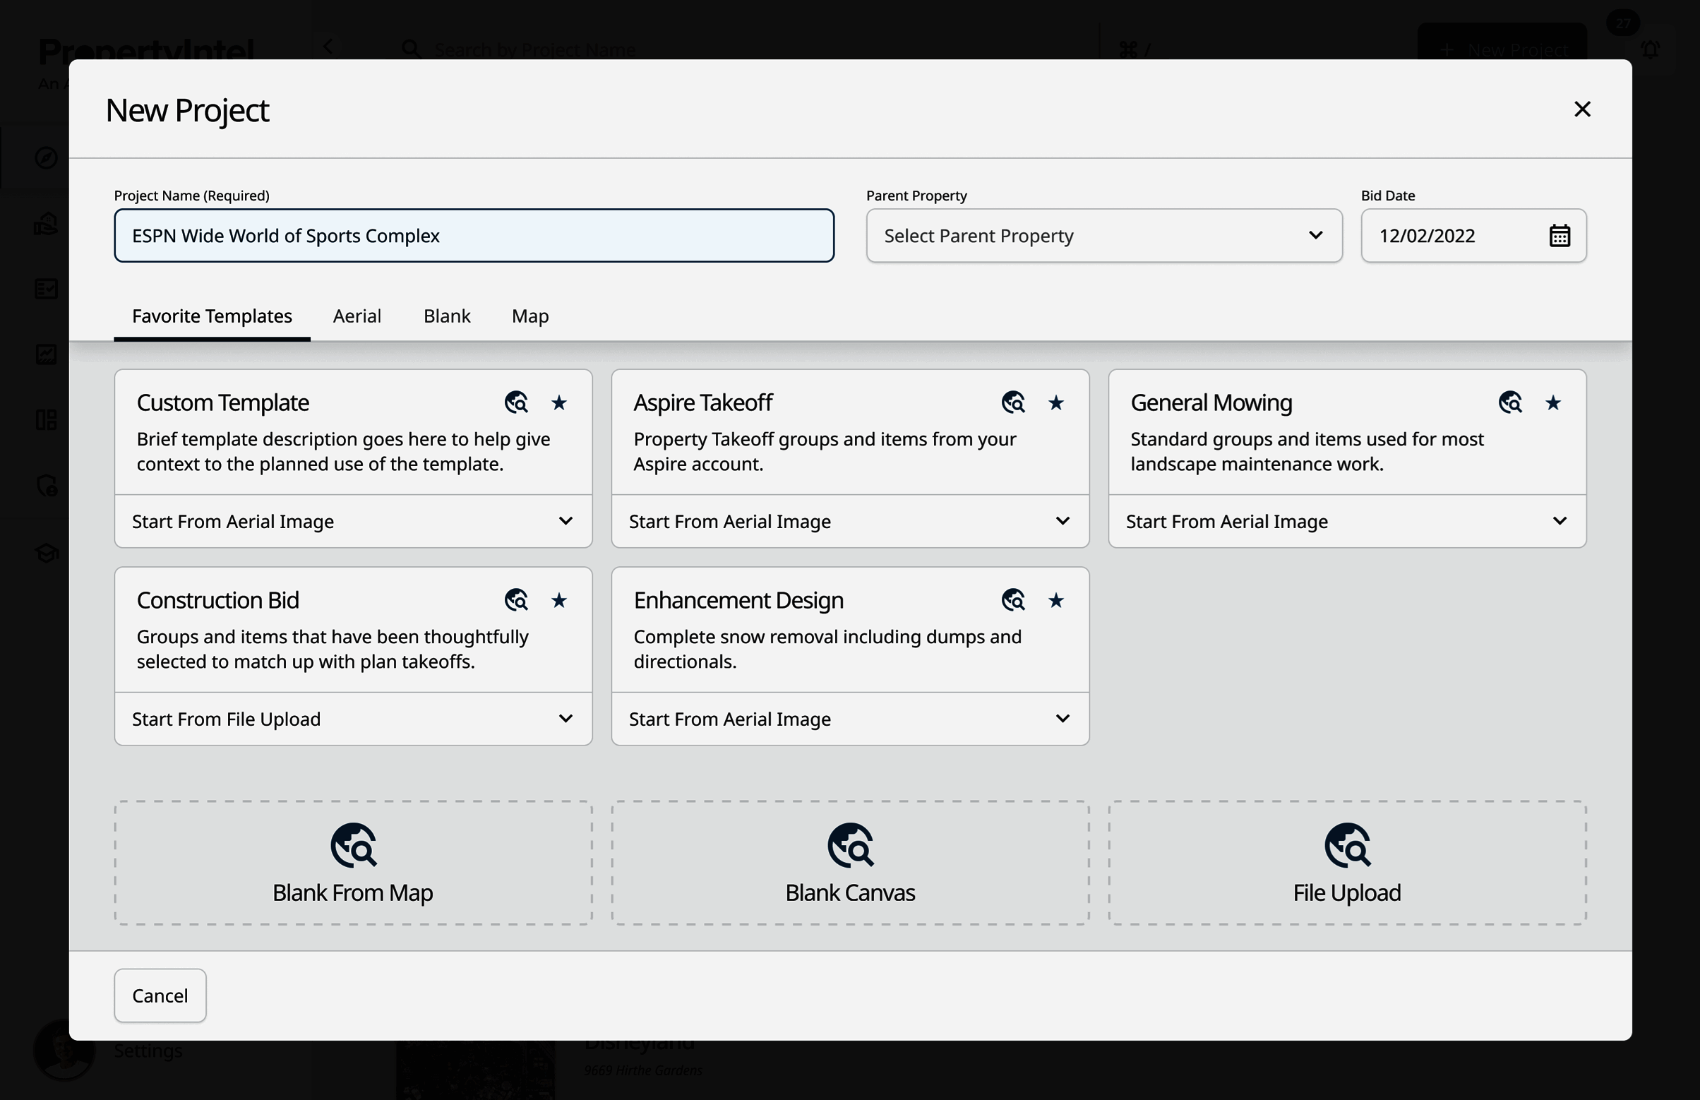Open the Select Parent Property dropdown
The width and height of the screenshot is (1700, 1100).
1103,236
